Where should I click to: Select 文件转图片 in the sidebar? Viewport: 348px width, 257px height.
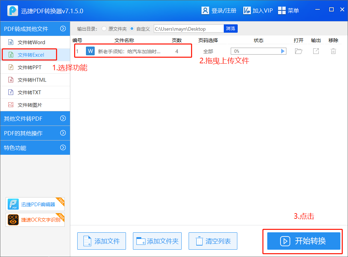coord(35,105)
